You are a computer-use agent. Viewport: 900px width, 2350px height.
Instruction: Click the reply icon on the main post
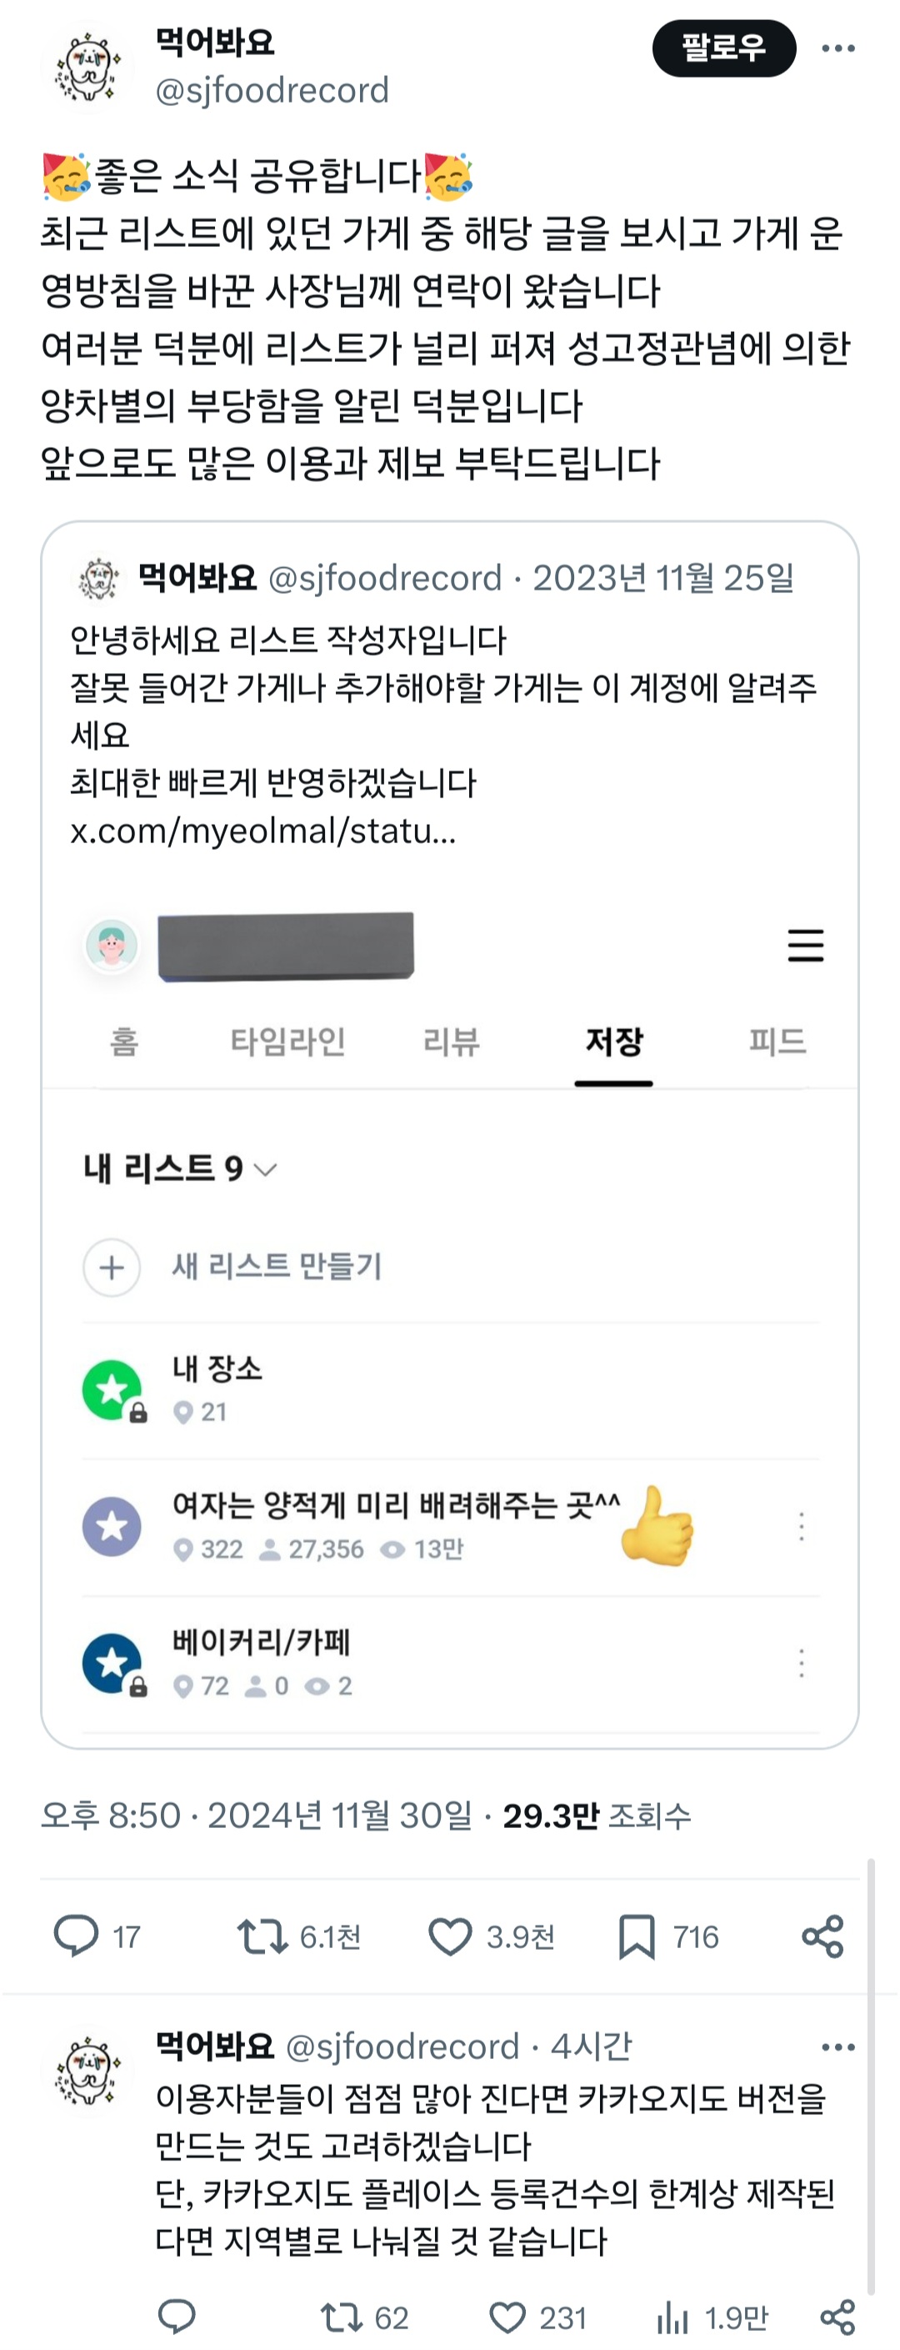coord(76,1936)
